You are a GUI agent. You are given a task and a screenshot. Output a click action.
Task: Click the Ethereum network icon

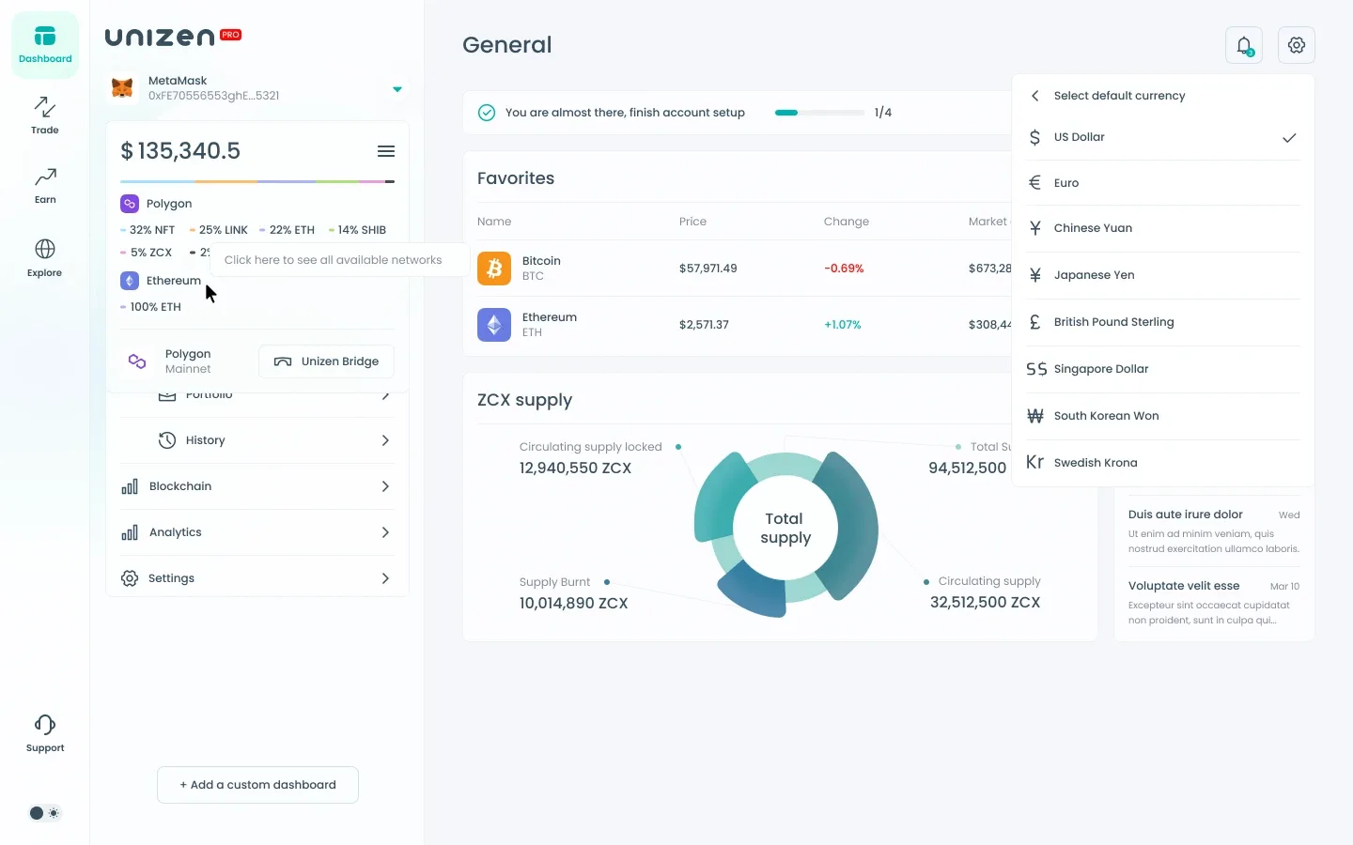pos(130,281)
